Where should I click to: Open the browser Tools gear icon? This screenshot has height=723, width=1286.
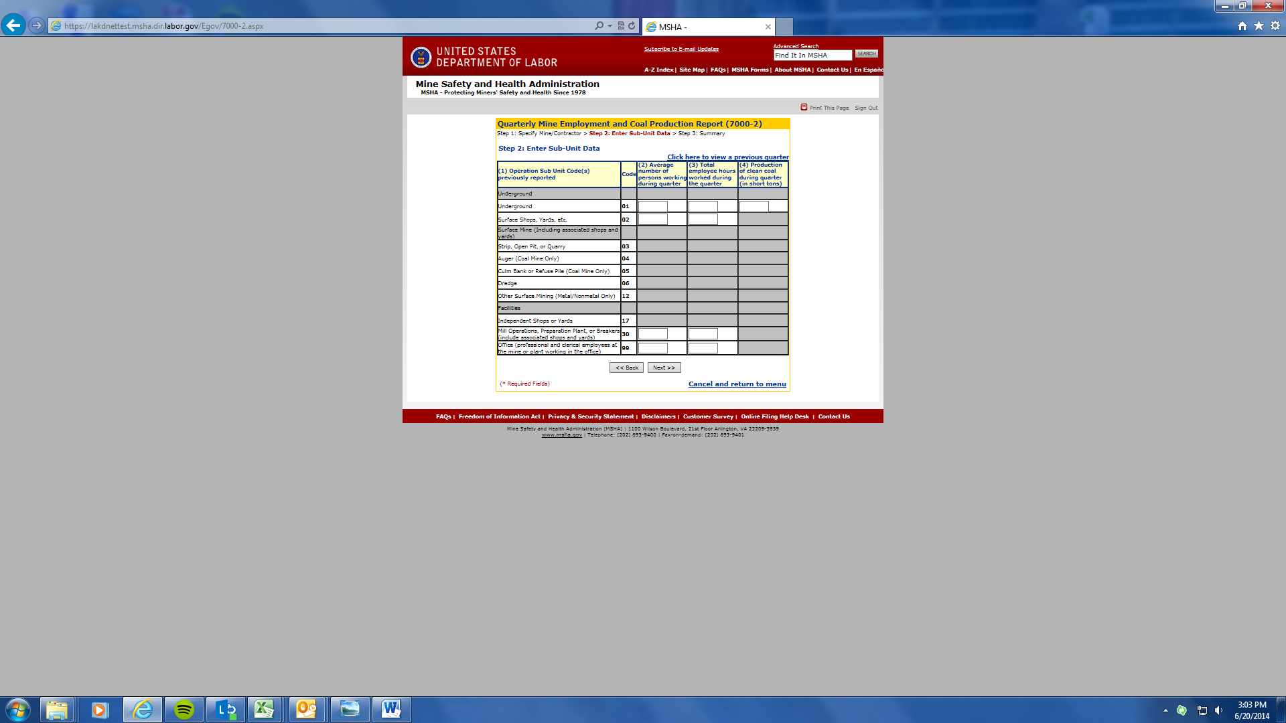point(1275,26)
